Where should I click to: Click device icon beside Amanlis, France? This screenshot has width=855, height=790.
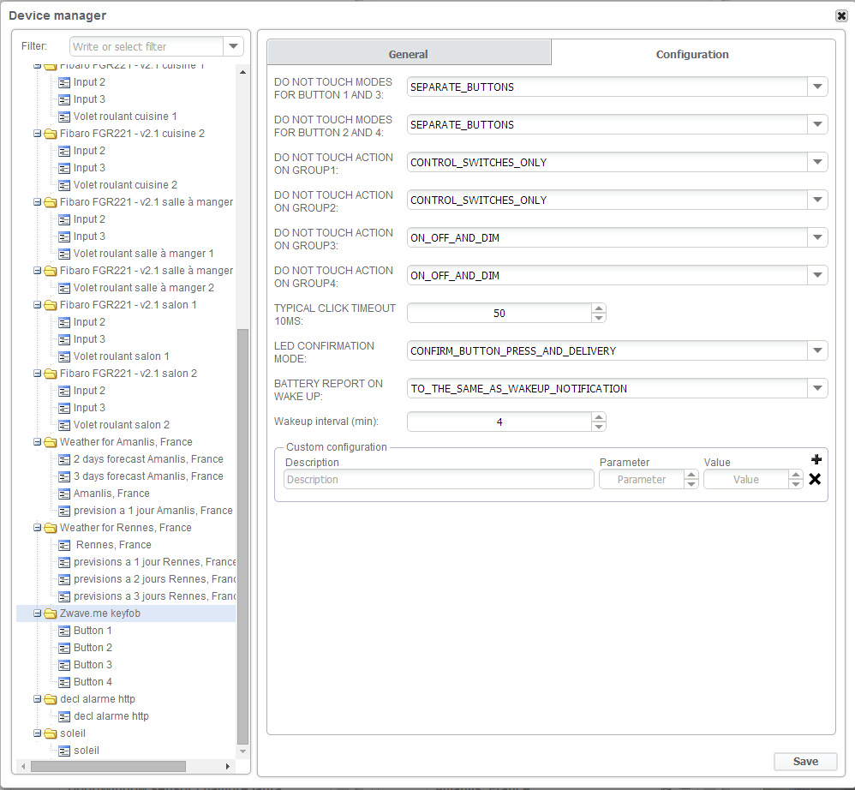coord(64,494)
